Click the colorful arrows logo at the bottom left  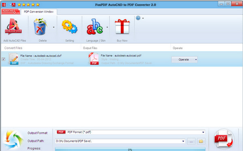coord(13,140)
